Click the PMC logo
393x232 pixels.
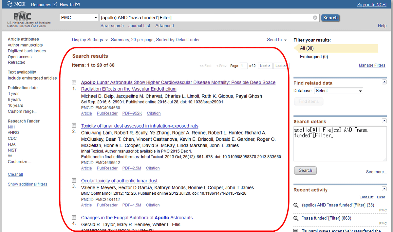click(22, 16)
